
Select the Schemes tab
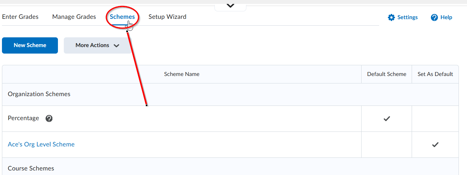pos(122,17)
